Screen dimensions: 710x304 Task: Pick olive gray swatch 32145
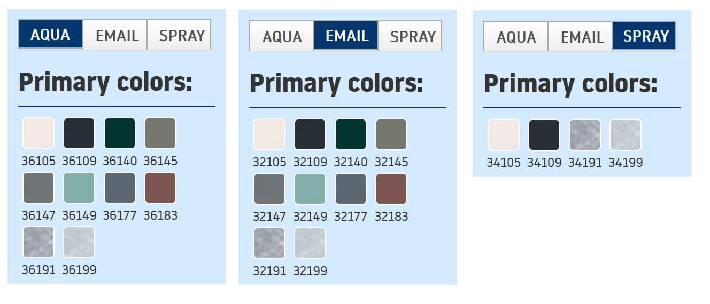391,134
